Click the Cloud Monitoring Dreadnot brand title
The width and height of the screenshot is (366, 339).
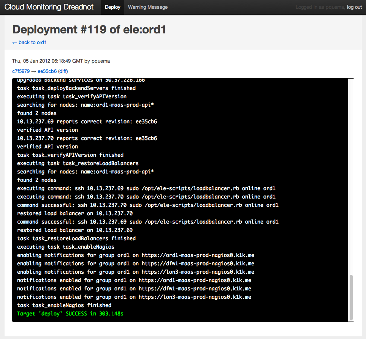pos(49,7)
